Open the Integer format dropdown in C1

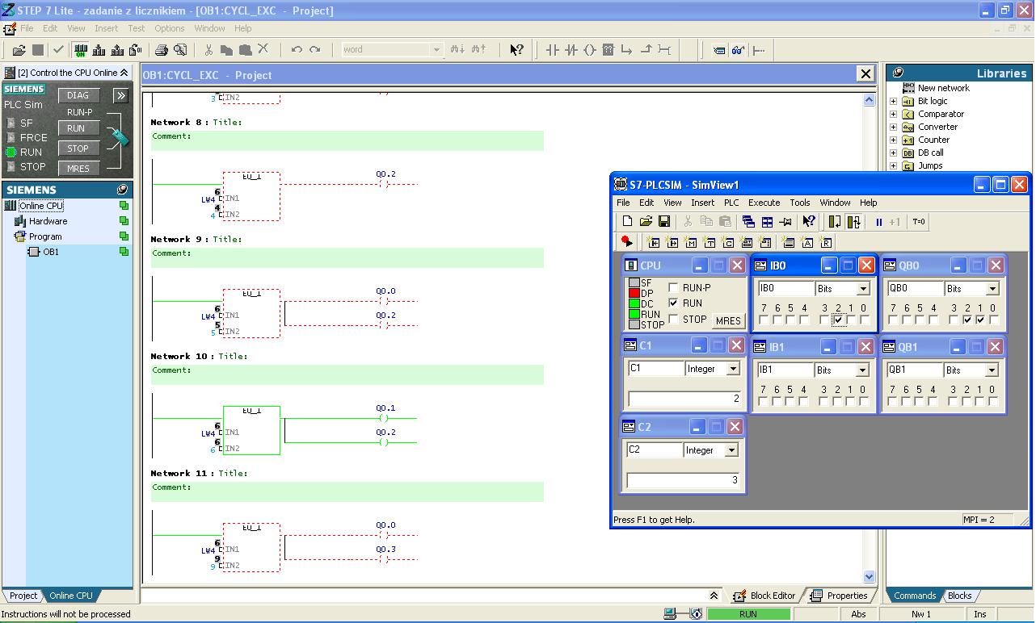733,369
